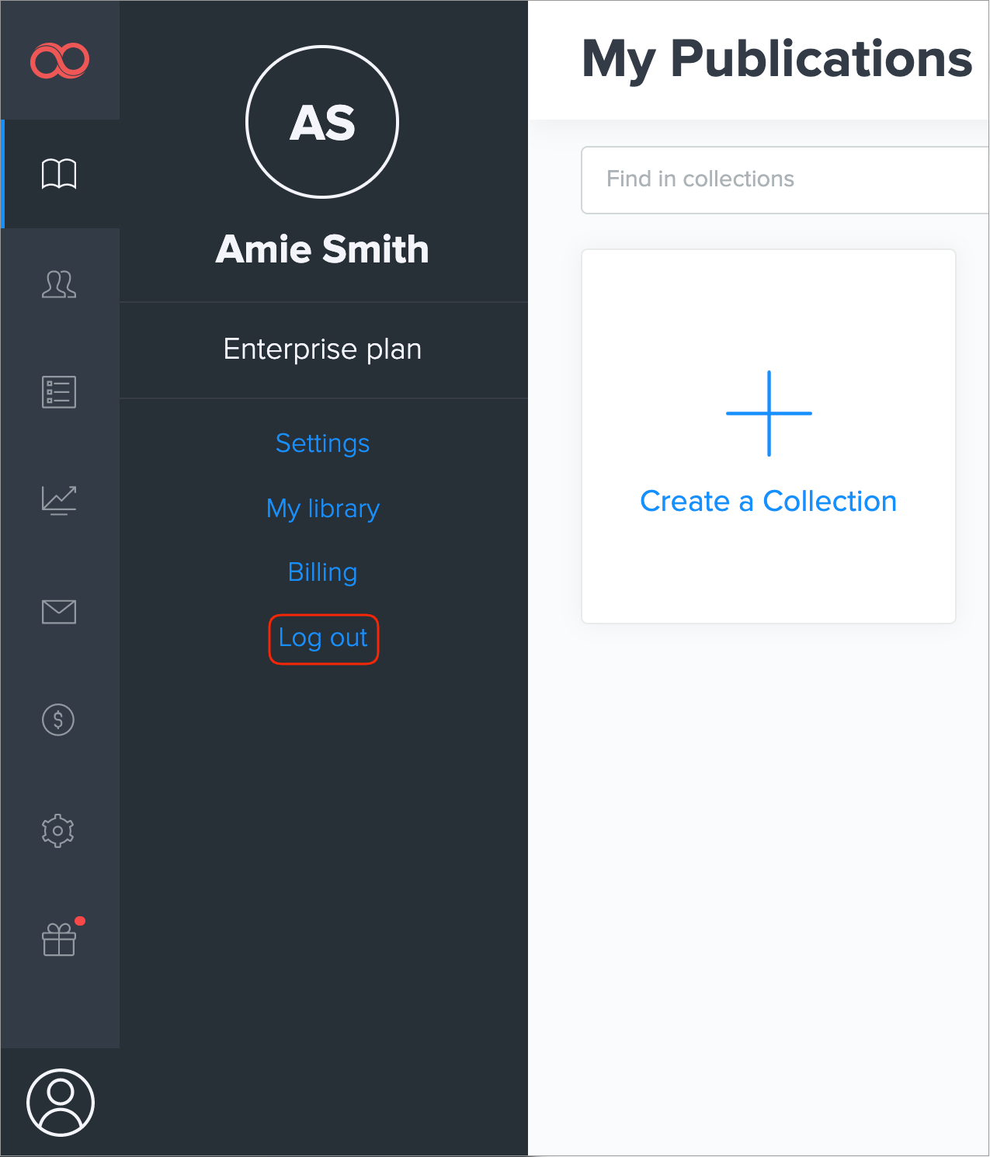Click the gear icon in left sidebar
The width and height of the screenshot is (990, 1157).
(x=58, y=831)
